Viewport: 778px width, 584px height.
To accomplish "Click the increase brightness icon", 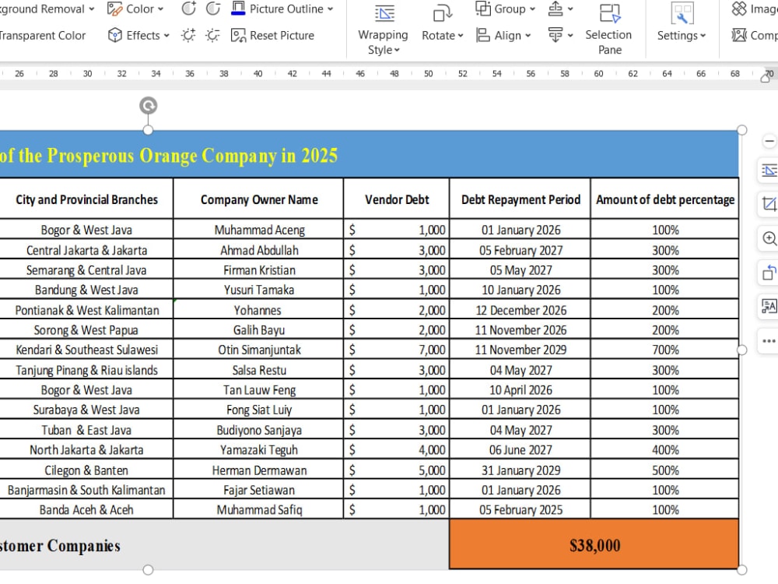I will tap(188, 35).
